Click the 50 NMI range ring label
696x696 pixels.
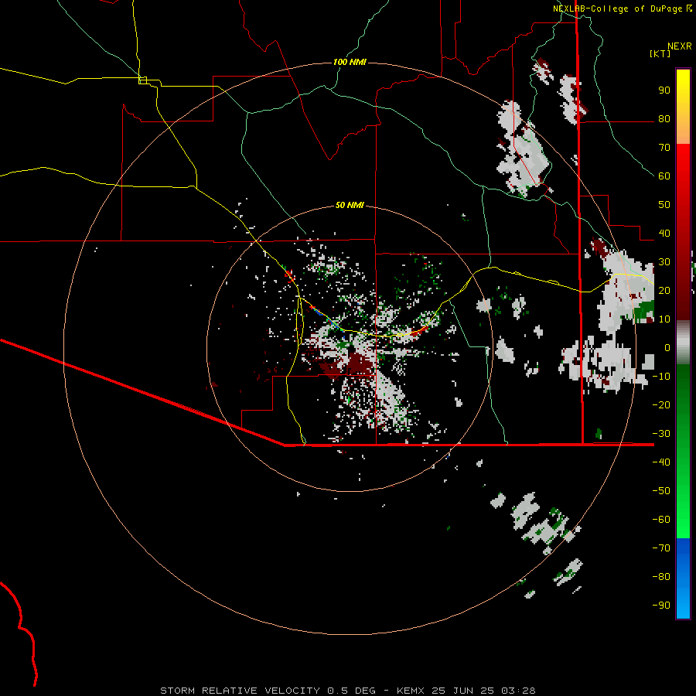pyautogui.click(x=350, y=205)
